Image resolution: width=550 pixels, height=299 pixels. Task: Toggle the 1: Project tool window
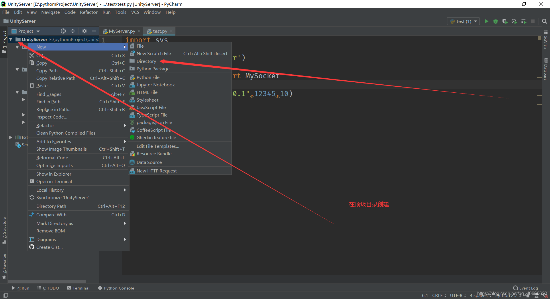pos(4,42)
